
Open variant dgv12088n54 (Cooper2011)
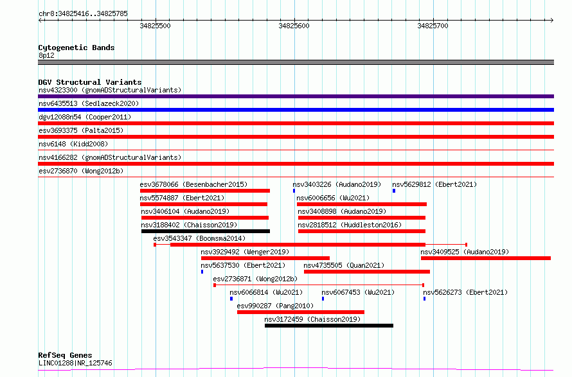[85, 117]
